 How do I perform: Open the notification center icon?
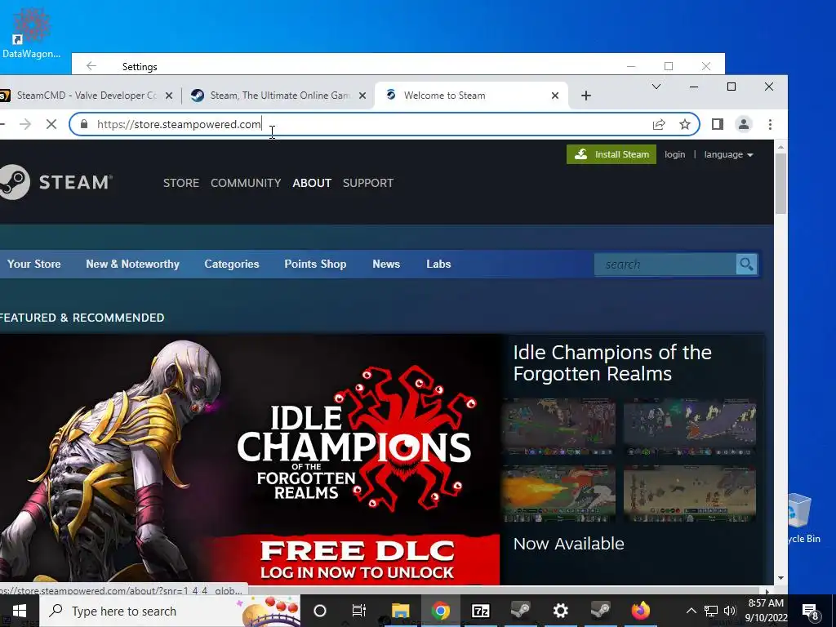(811, 611)
